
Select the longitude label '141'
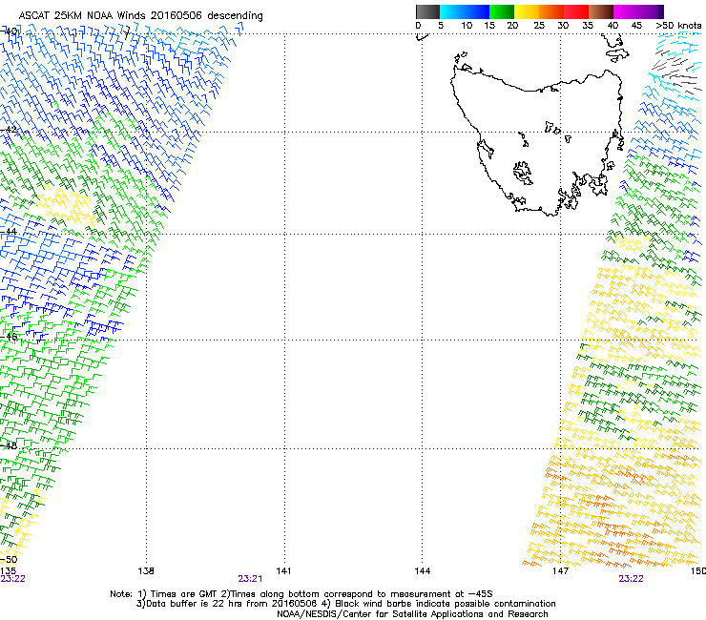[x=283, y=571]
